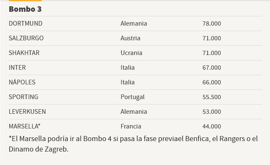Click Portugal country cell
Viewport: 270px width, 165px height.
coord(133,97)
